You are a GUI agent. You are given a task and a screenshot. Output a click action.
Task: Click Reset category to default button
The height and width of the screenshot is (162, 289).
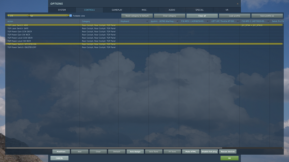[x=137, y=16]
